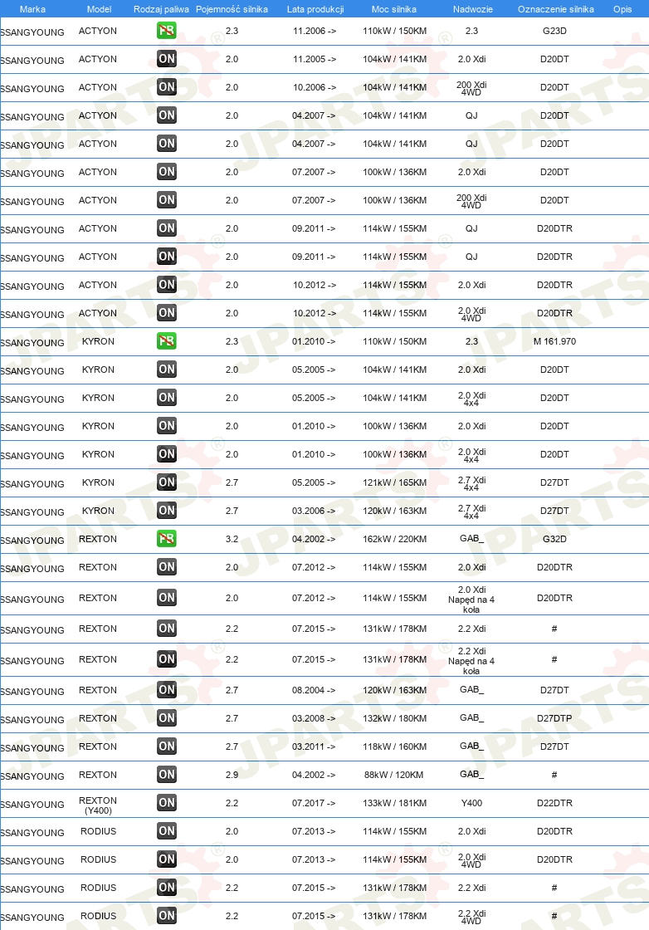
Task: Click the Pojemność silnika column header
Action: tap(232, 9)
